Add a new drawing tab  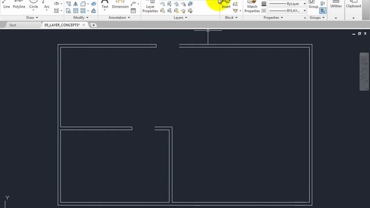[x=94, y=25]
